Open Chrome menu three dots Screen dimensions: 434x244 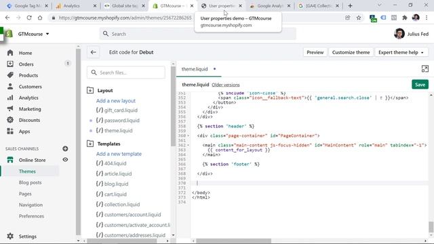427,18
